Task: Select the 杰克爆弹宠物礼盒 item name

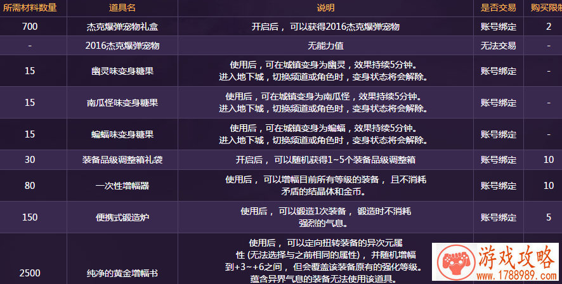Action: pyautogui.click(x=122, y=27)
